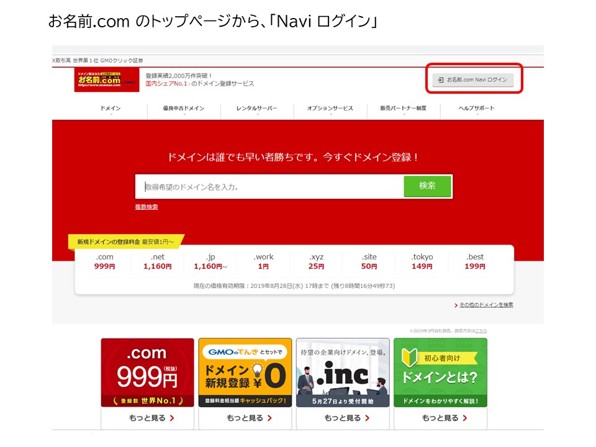Viewport: 596px width, 447px height.
Task: Click the こちら survey method link
Action: click(x=481, y=331)
